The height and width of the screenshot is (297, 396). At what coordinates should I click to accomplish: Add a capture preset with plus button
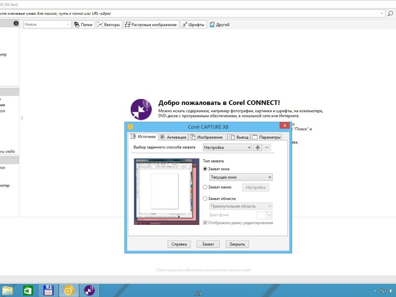tap(257, 148)
